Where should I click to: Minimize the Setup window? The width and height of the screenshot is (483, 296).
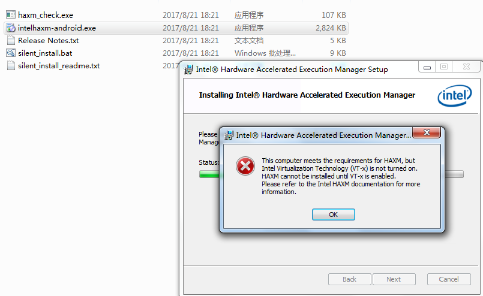pyautogui.click(x=427, y=67)
